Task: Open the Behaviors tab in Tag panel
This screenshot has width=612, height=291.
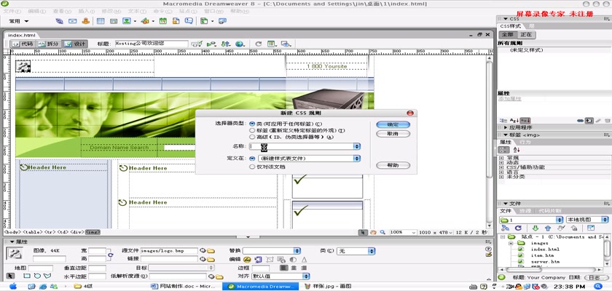Action: coord(525,142)
